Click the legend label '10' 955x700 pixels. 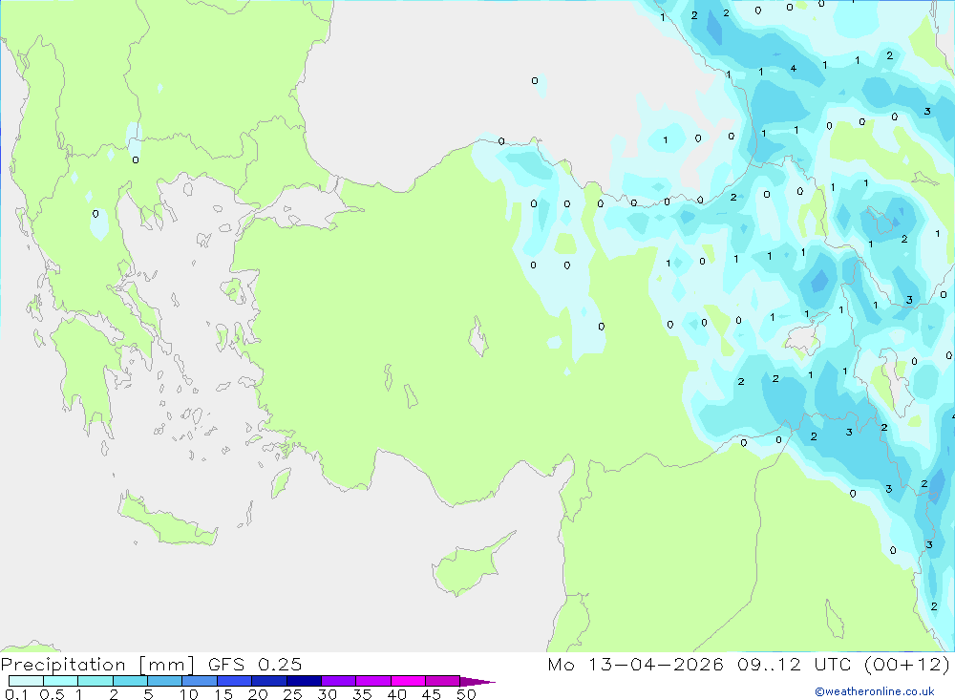[x=189, y=694]
